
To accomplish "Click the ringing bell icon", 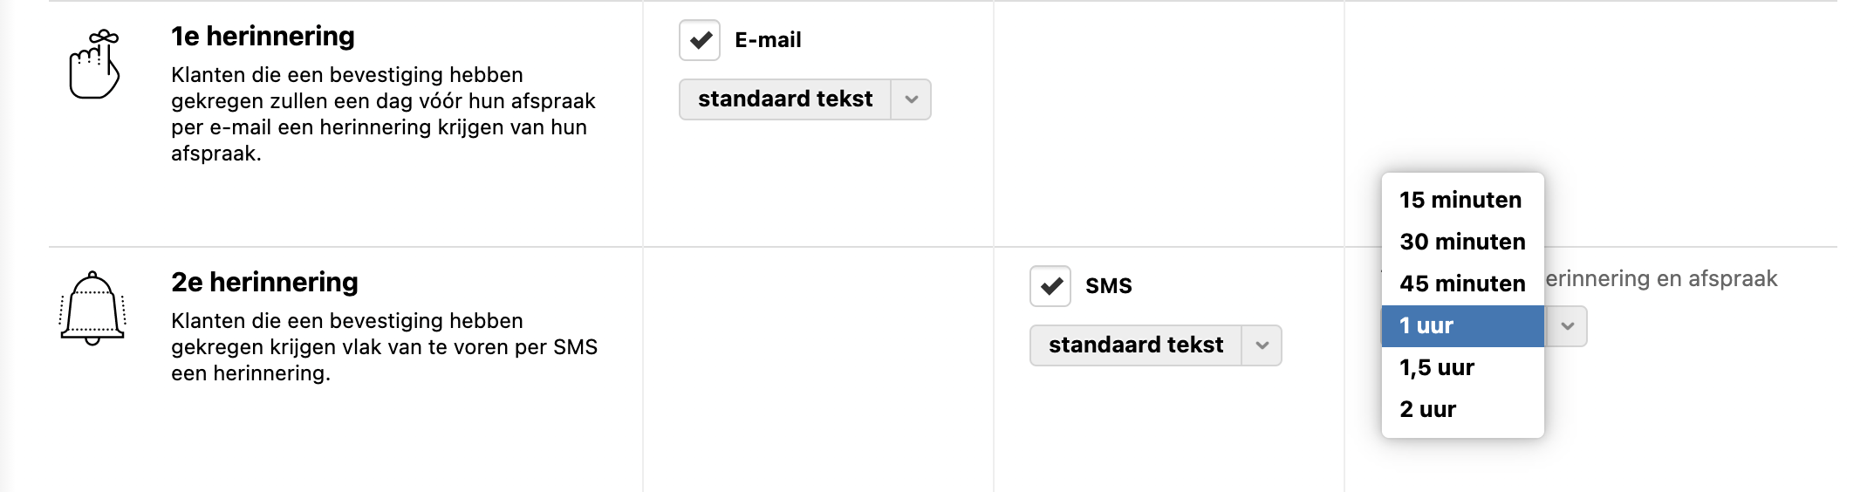I will (x=92, y=309).
